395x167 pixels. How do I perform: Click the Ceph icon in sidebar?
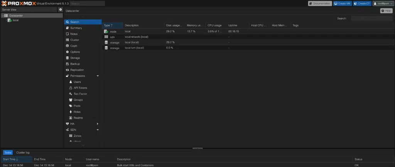click(67, 46)
